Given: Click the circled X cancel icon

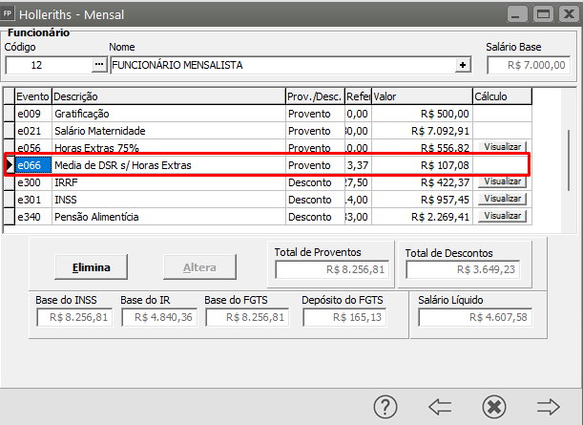Looking at the screenshot, I should pos(493,406).
